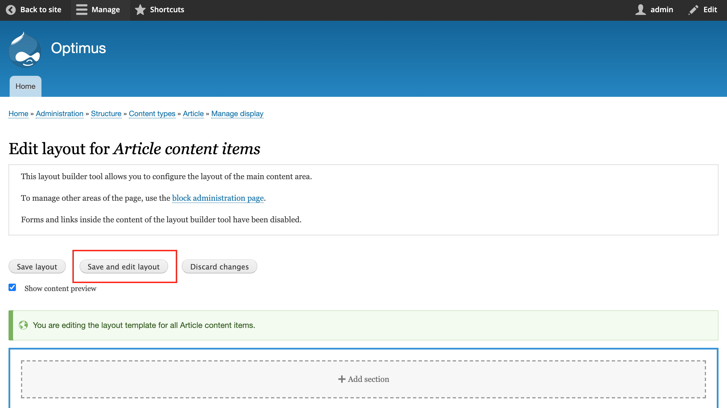727x408 pixels.
Task: Click the Save layout button
Action: (x=37, y=266)
